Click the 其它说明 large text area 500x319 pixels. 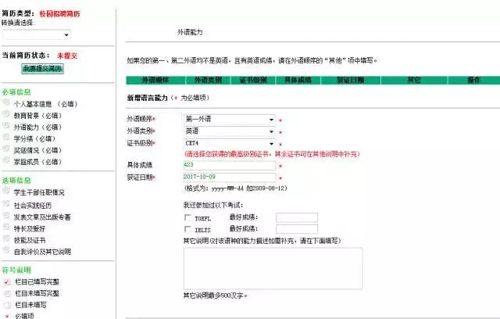click(x=273, y=268)
